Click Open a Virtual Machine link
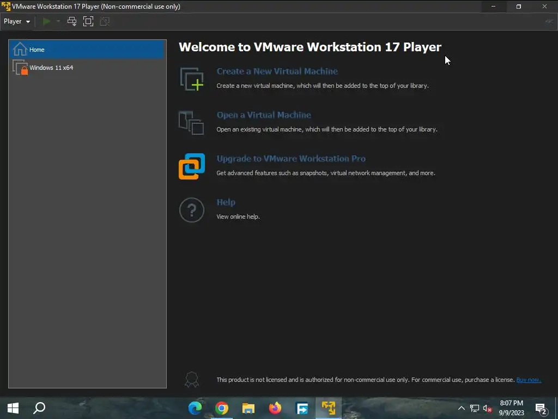This screenshot has height=419, width=558. (264, 115)
